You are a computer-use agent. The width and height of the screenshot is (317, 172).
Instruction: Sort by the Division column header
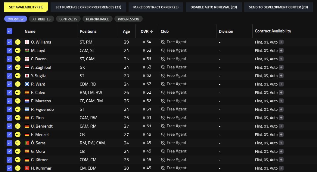pos(226,31)
